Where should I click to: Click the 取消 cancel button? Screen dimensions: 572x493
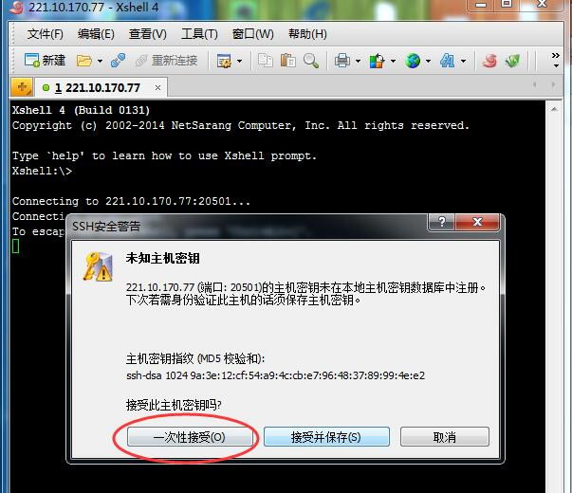[x=444, y=437]
